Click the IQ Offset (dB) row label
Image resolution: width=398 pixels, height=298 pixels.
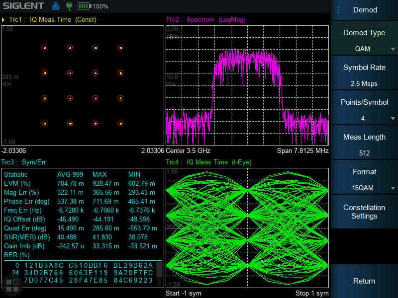pyautogui.click(x=24, y=219)
